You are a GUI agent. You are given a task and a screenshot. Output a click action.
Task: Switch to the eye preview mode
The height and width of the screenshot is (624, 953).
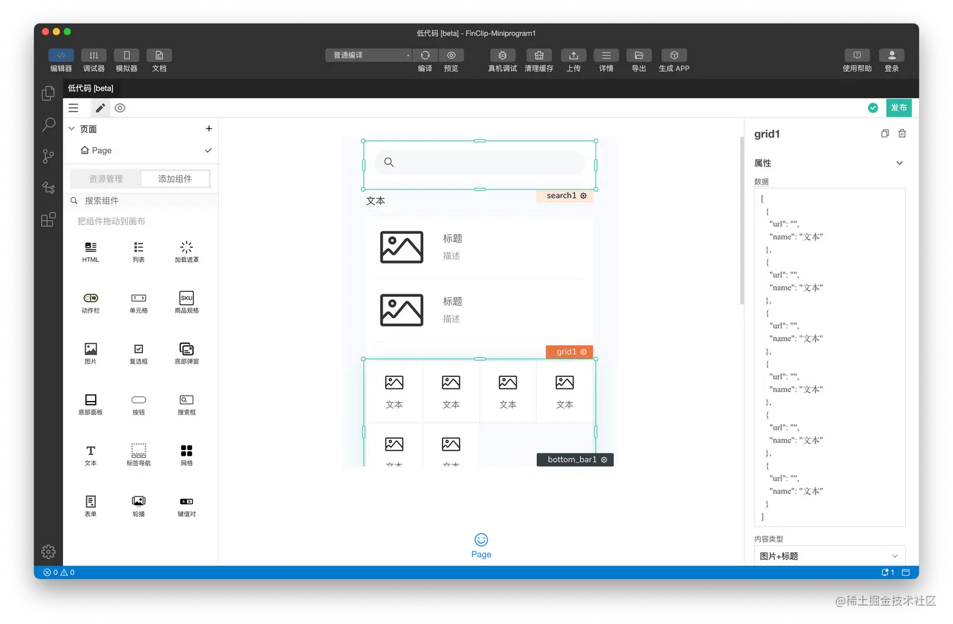[x=120, y=108]
